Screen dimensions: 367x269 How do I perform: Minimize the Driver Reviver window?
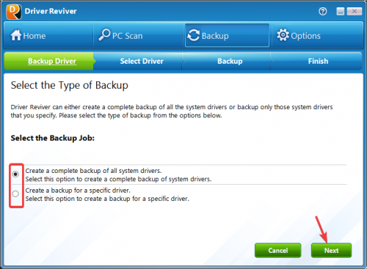click(341, 11)
